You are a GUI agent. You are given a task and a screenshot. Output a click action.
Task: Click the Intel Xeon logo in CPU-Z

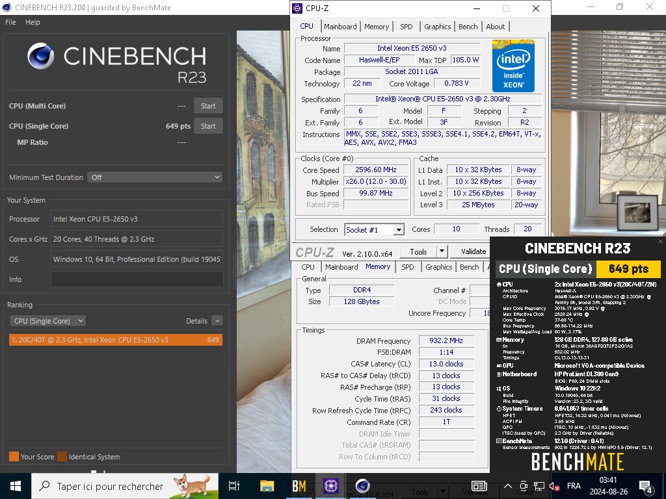coord(513,66)
